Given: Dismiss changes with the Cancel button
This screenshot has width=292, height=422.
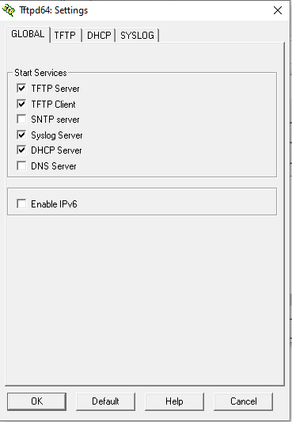Looking at the screenshot, I should click(244, 401).
